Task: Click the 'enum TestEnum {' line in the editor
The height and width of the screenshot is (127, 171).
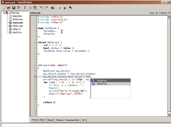Action: (x=48, y=28)
